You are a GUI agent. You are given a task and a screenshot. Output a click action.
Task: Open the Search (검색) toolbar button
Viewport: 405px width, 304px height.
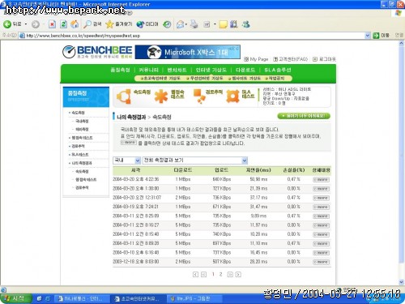(92, 24)
